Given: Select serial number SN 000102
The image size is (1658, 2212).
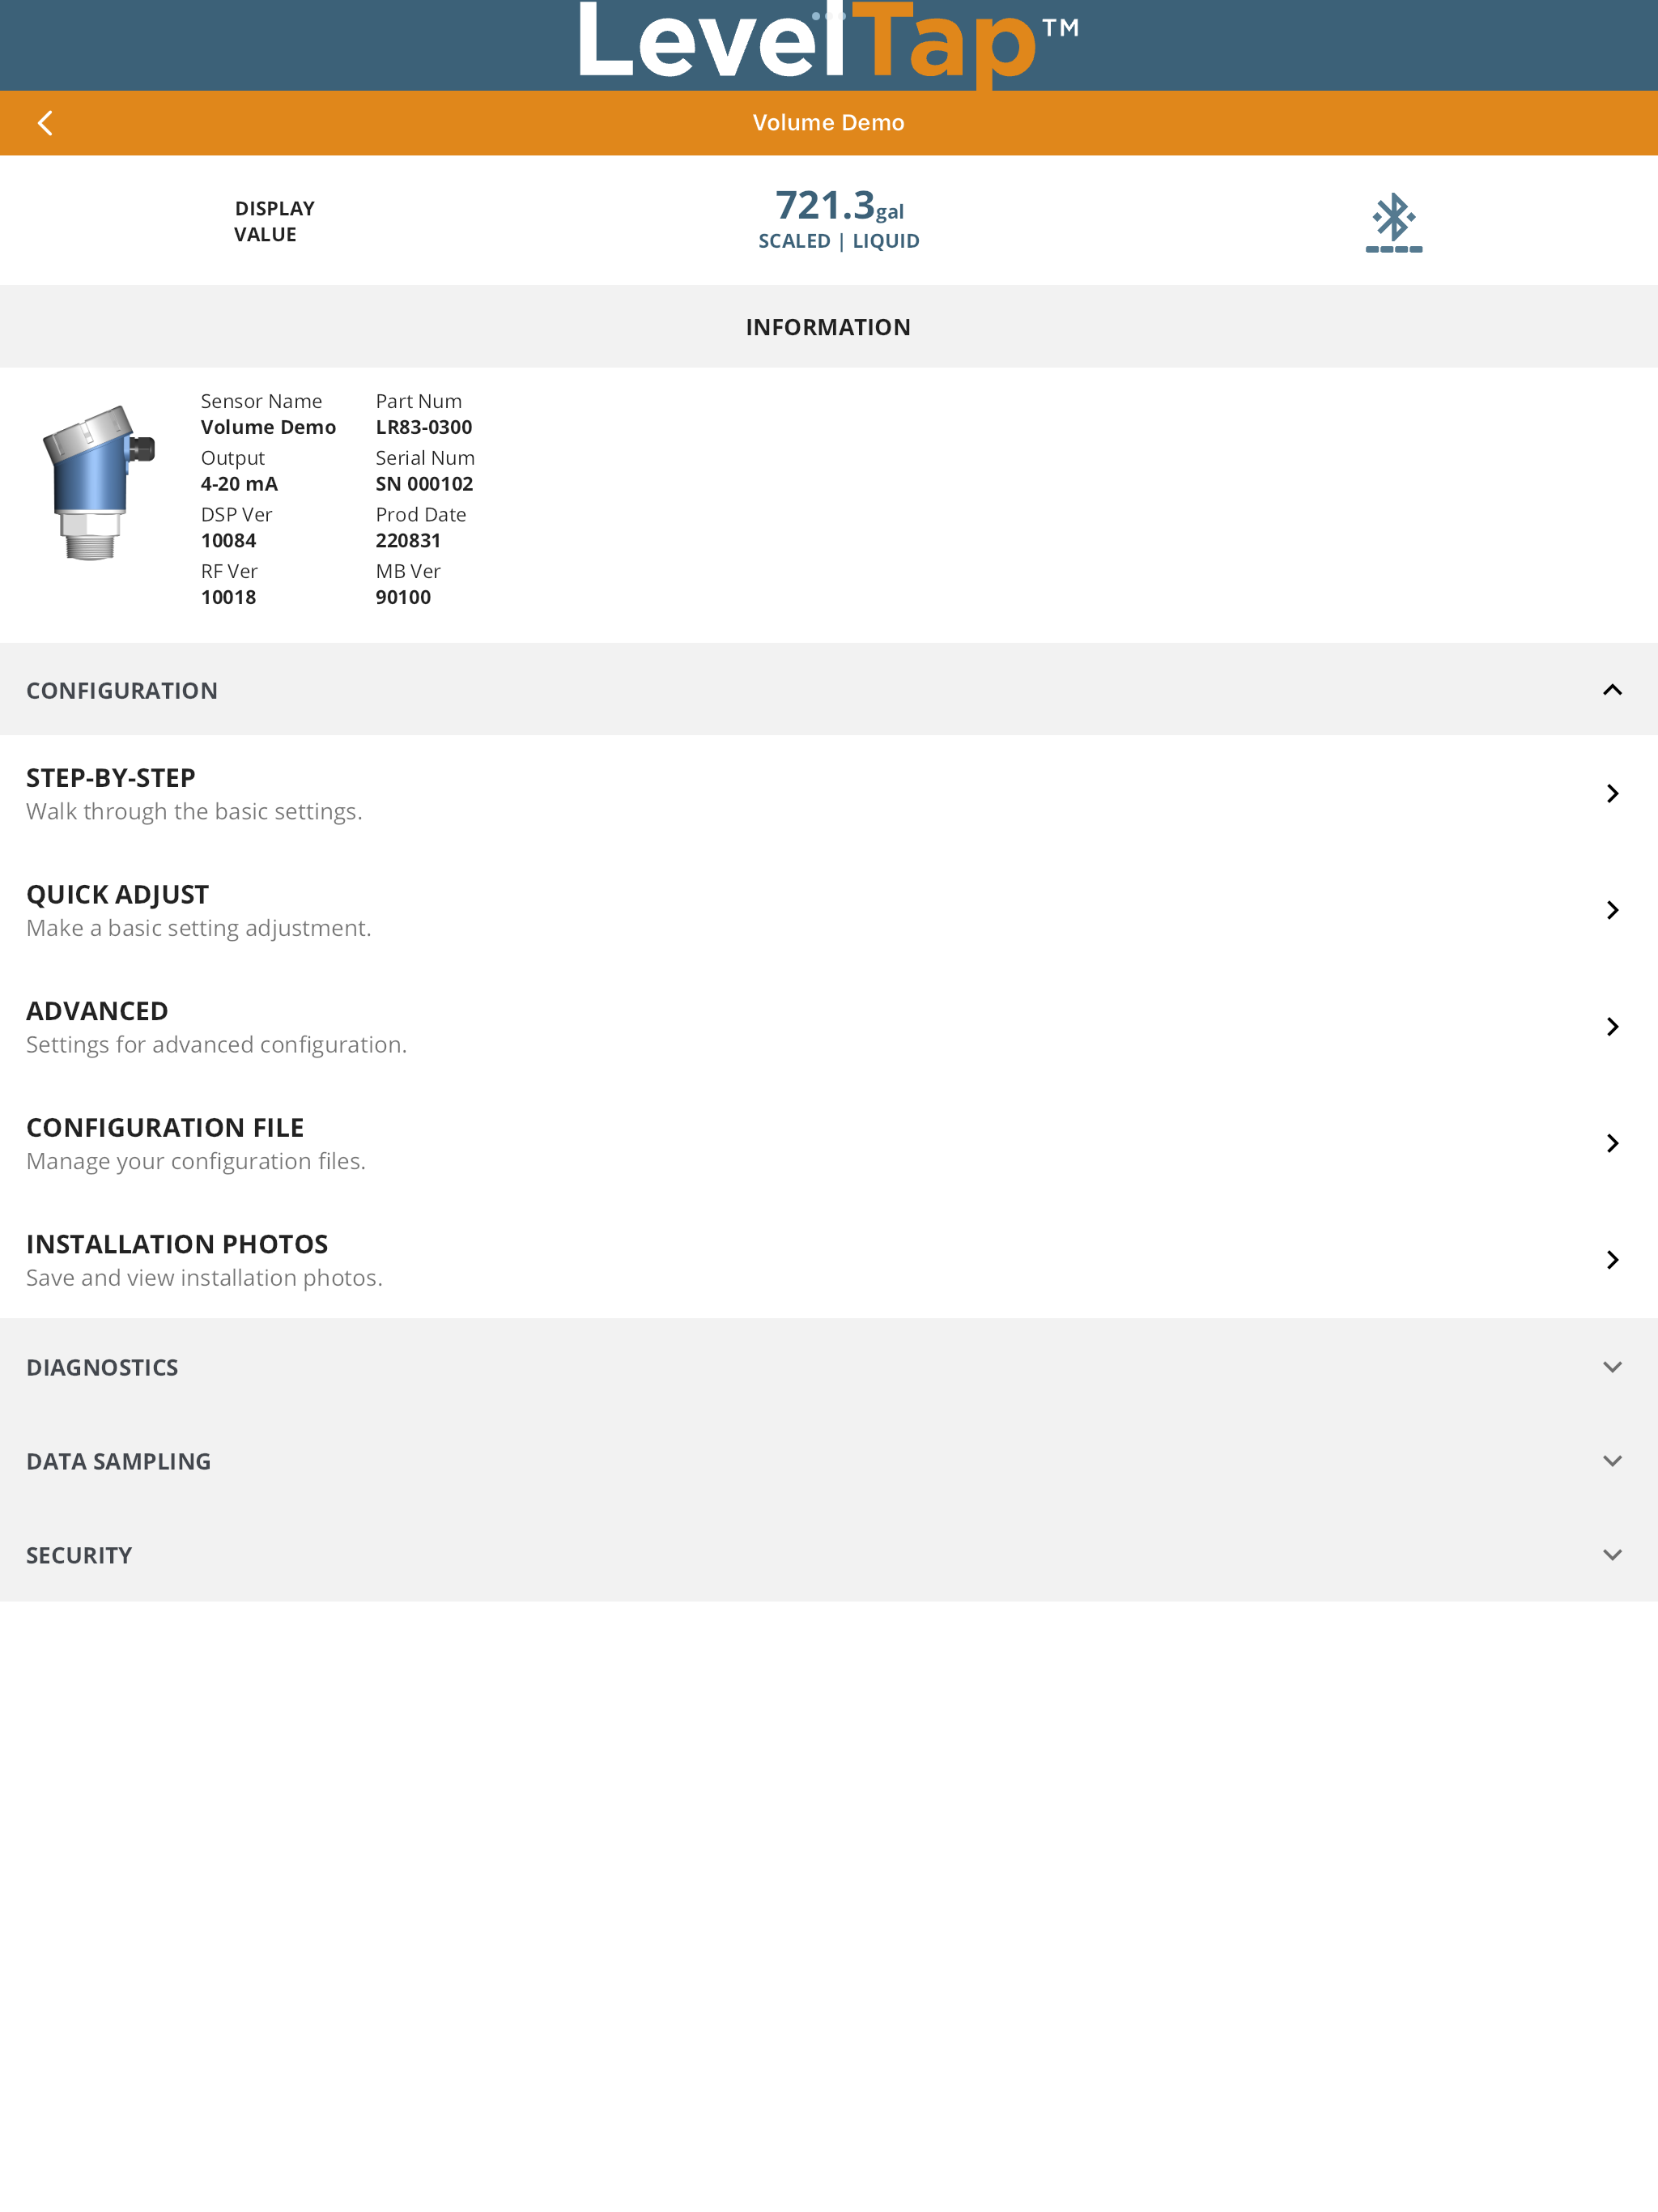Looking at the screenshot, I should [424, 484].
